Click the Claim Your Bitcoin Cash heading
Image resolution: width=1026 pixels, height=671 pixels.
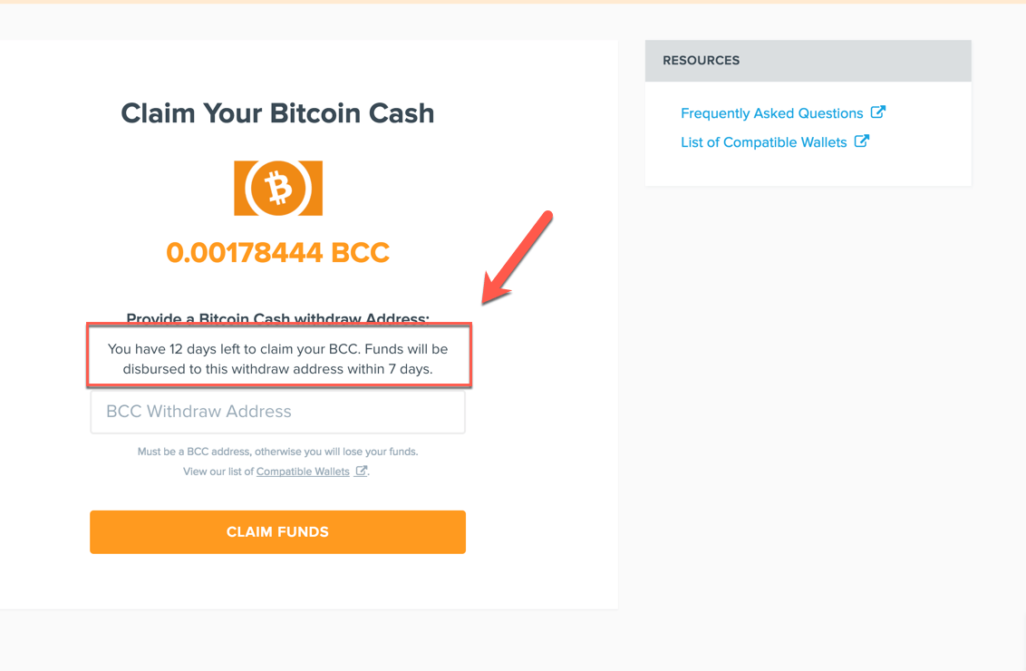pos(277,112)
